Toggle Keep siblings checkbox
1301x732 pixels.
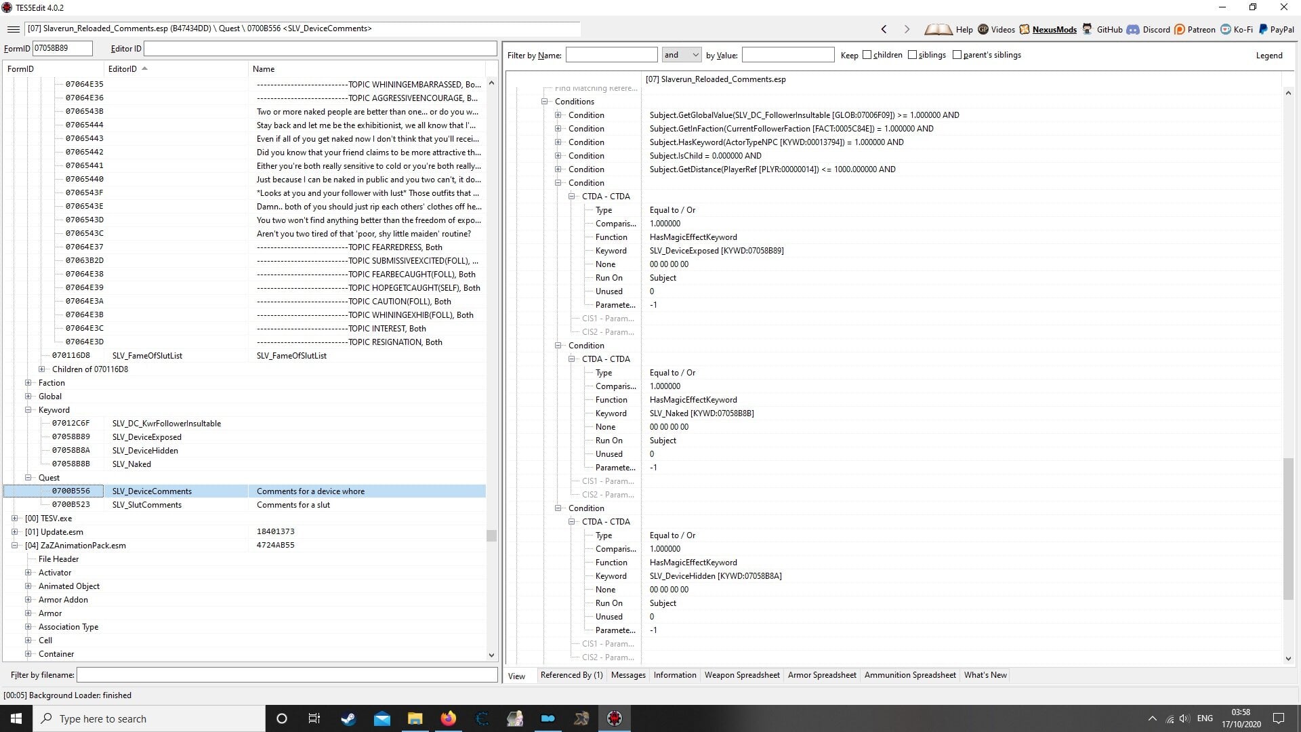pos(912,55)
